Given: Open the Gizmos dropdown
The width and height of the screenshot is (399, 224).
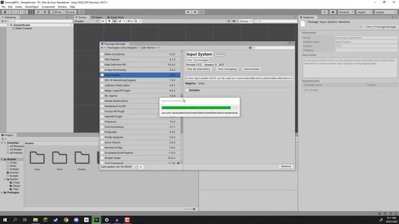Looking at the screenshot, I should (245, 21).
